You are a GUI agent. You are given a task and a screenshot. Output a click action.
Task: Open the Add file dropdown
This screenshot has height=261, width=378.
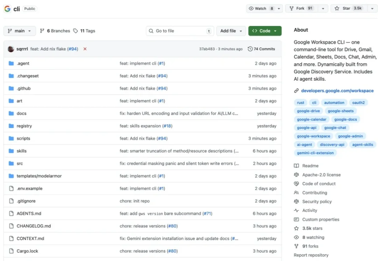pyautogui.click(x=231, y=31)
